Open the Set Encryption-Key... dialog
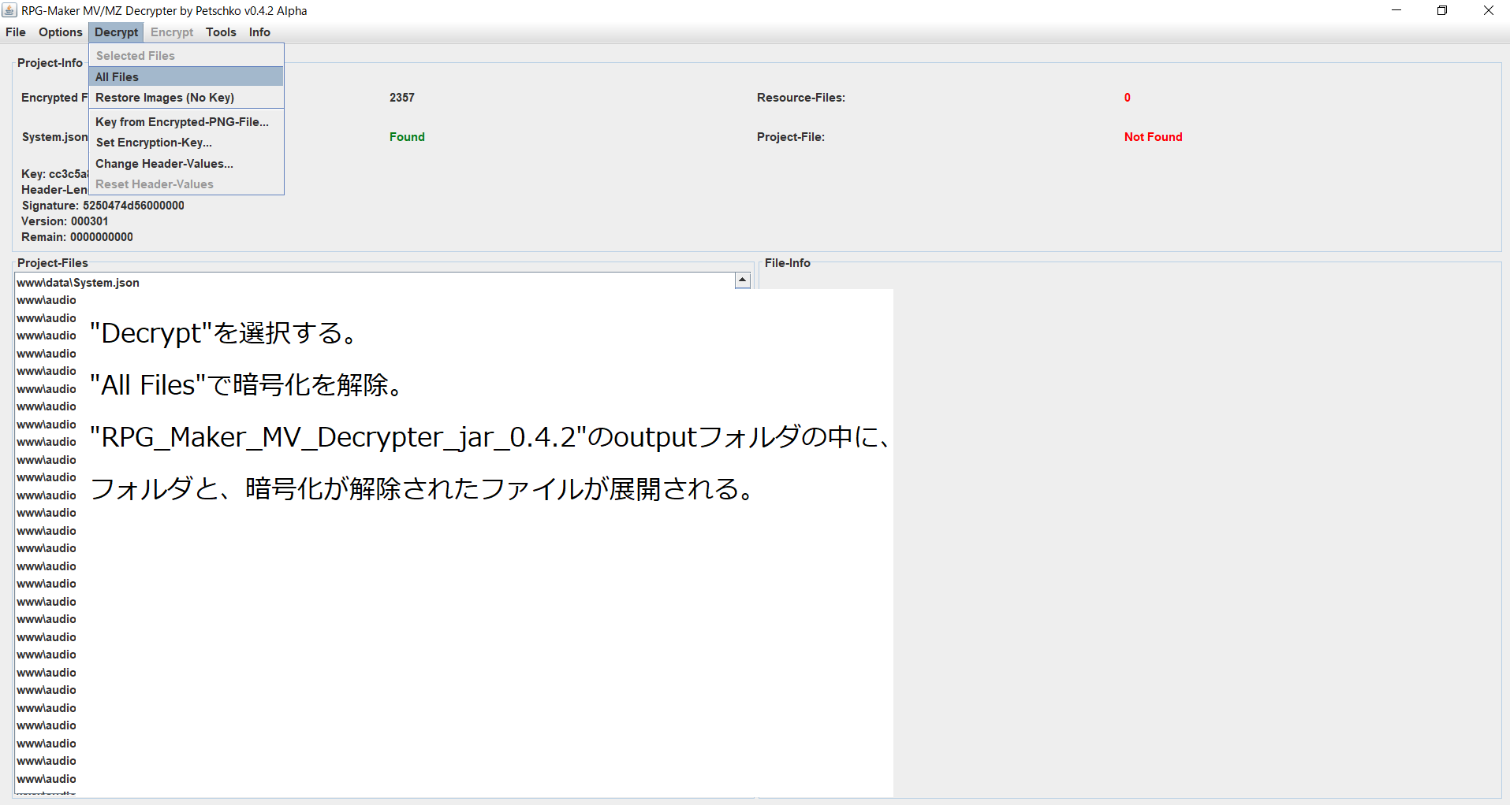The image size is (1510, 805). coord(186,143)
